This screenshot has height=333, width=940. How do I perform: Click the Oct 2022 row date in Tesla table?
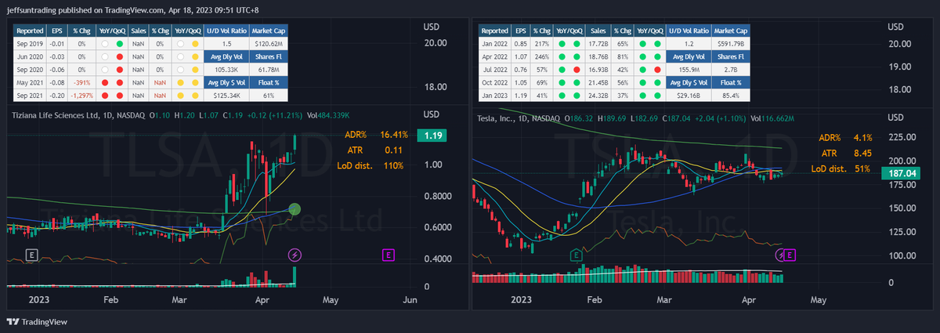click(494, 81)
